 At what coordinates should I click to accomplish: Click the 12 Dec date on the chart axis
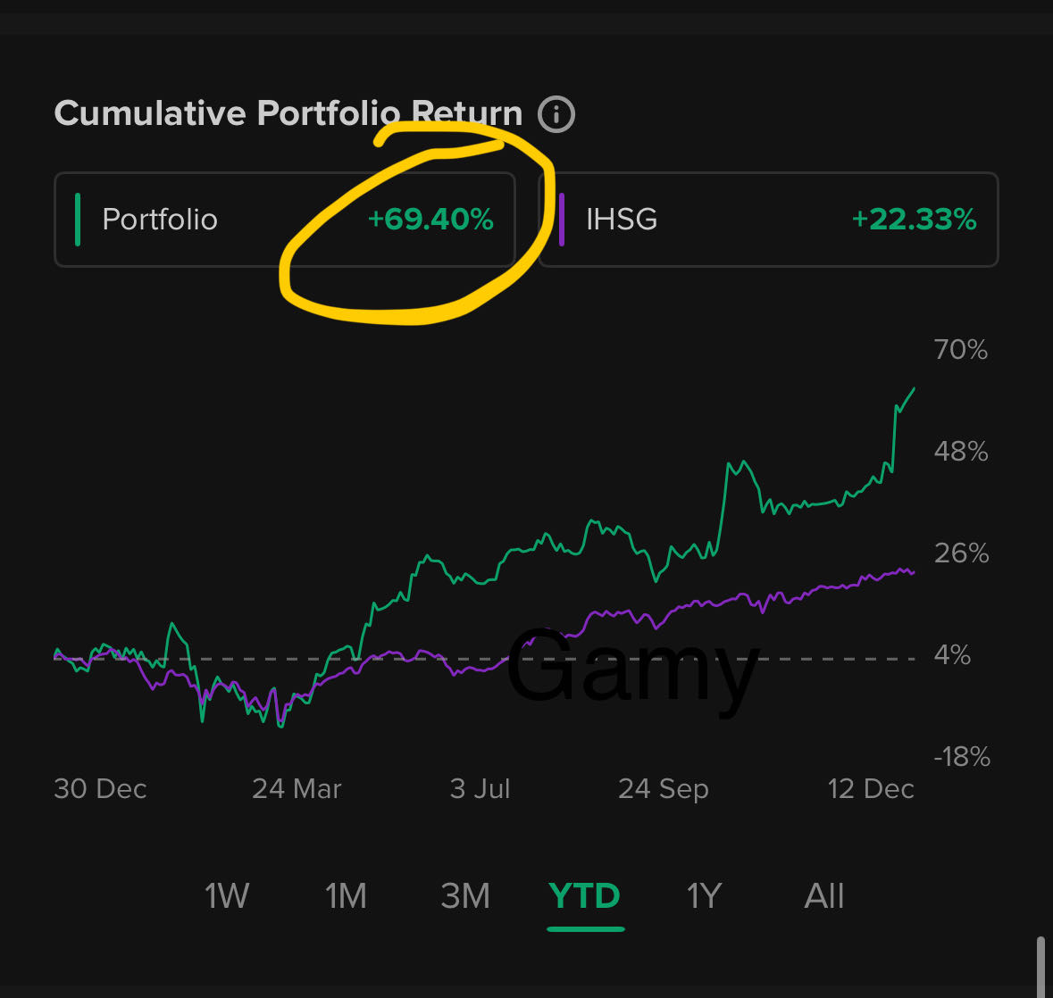[x=871, y=789]
